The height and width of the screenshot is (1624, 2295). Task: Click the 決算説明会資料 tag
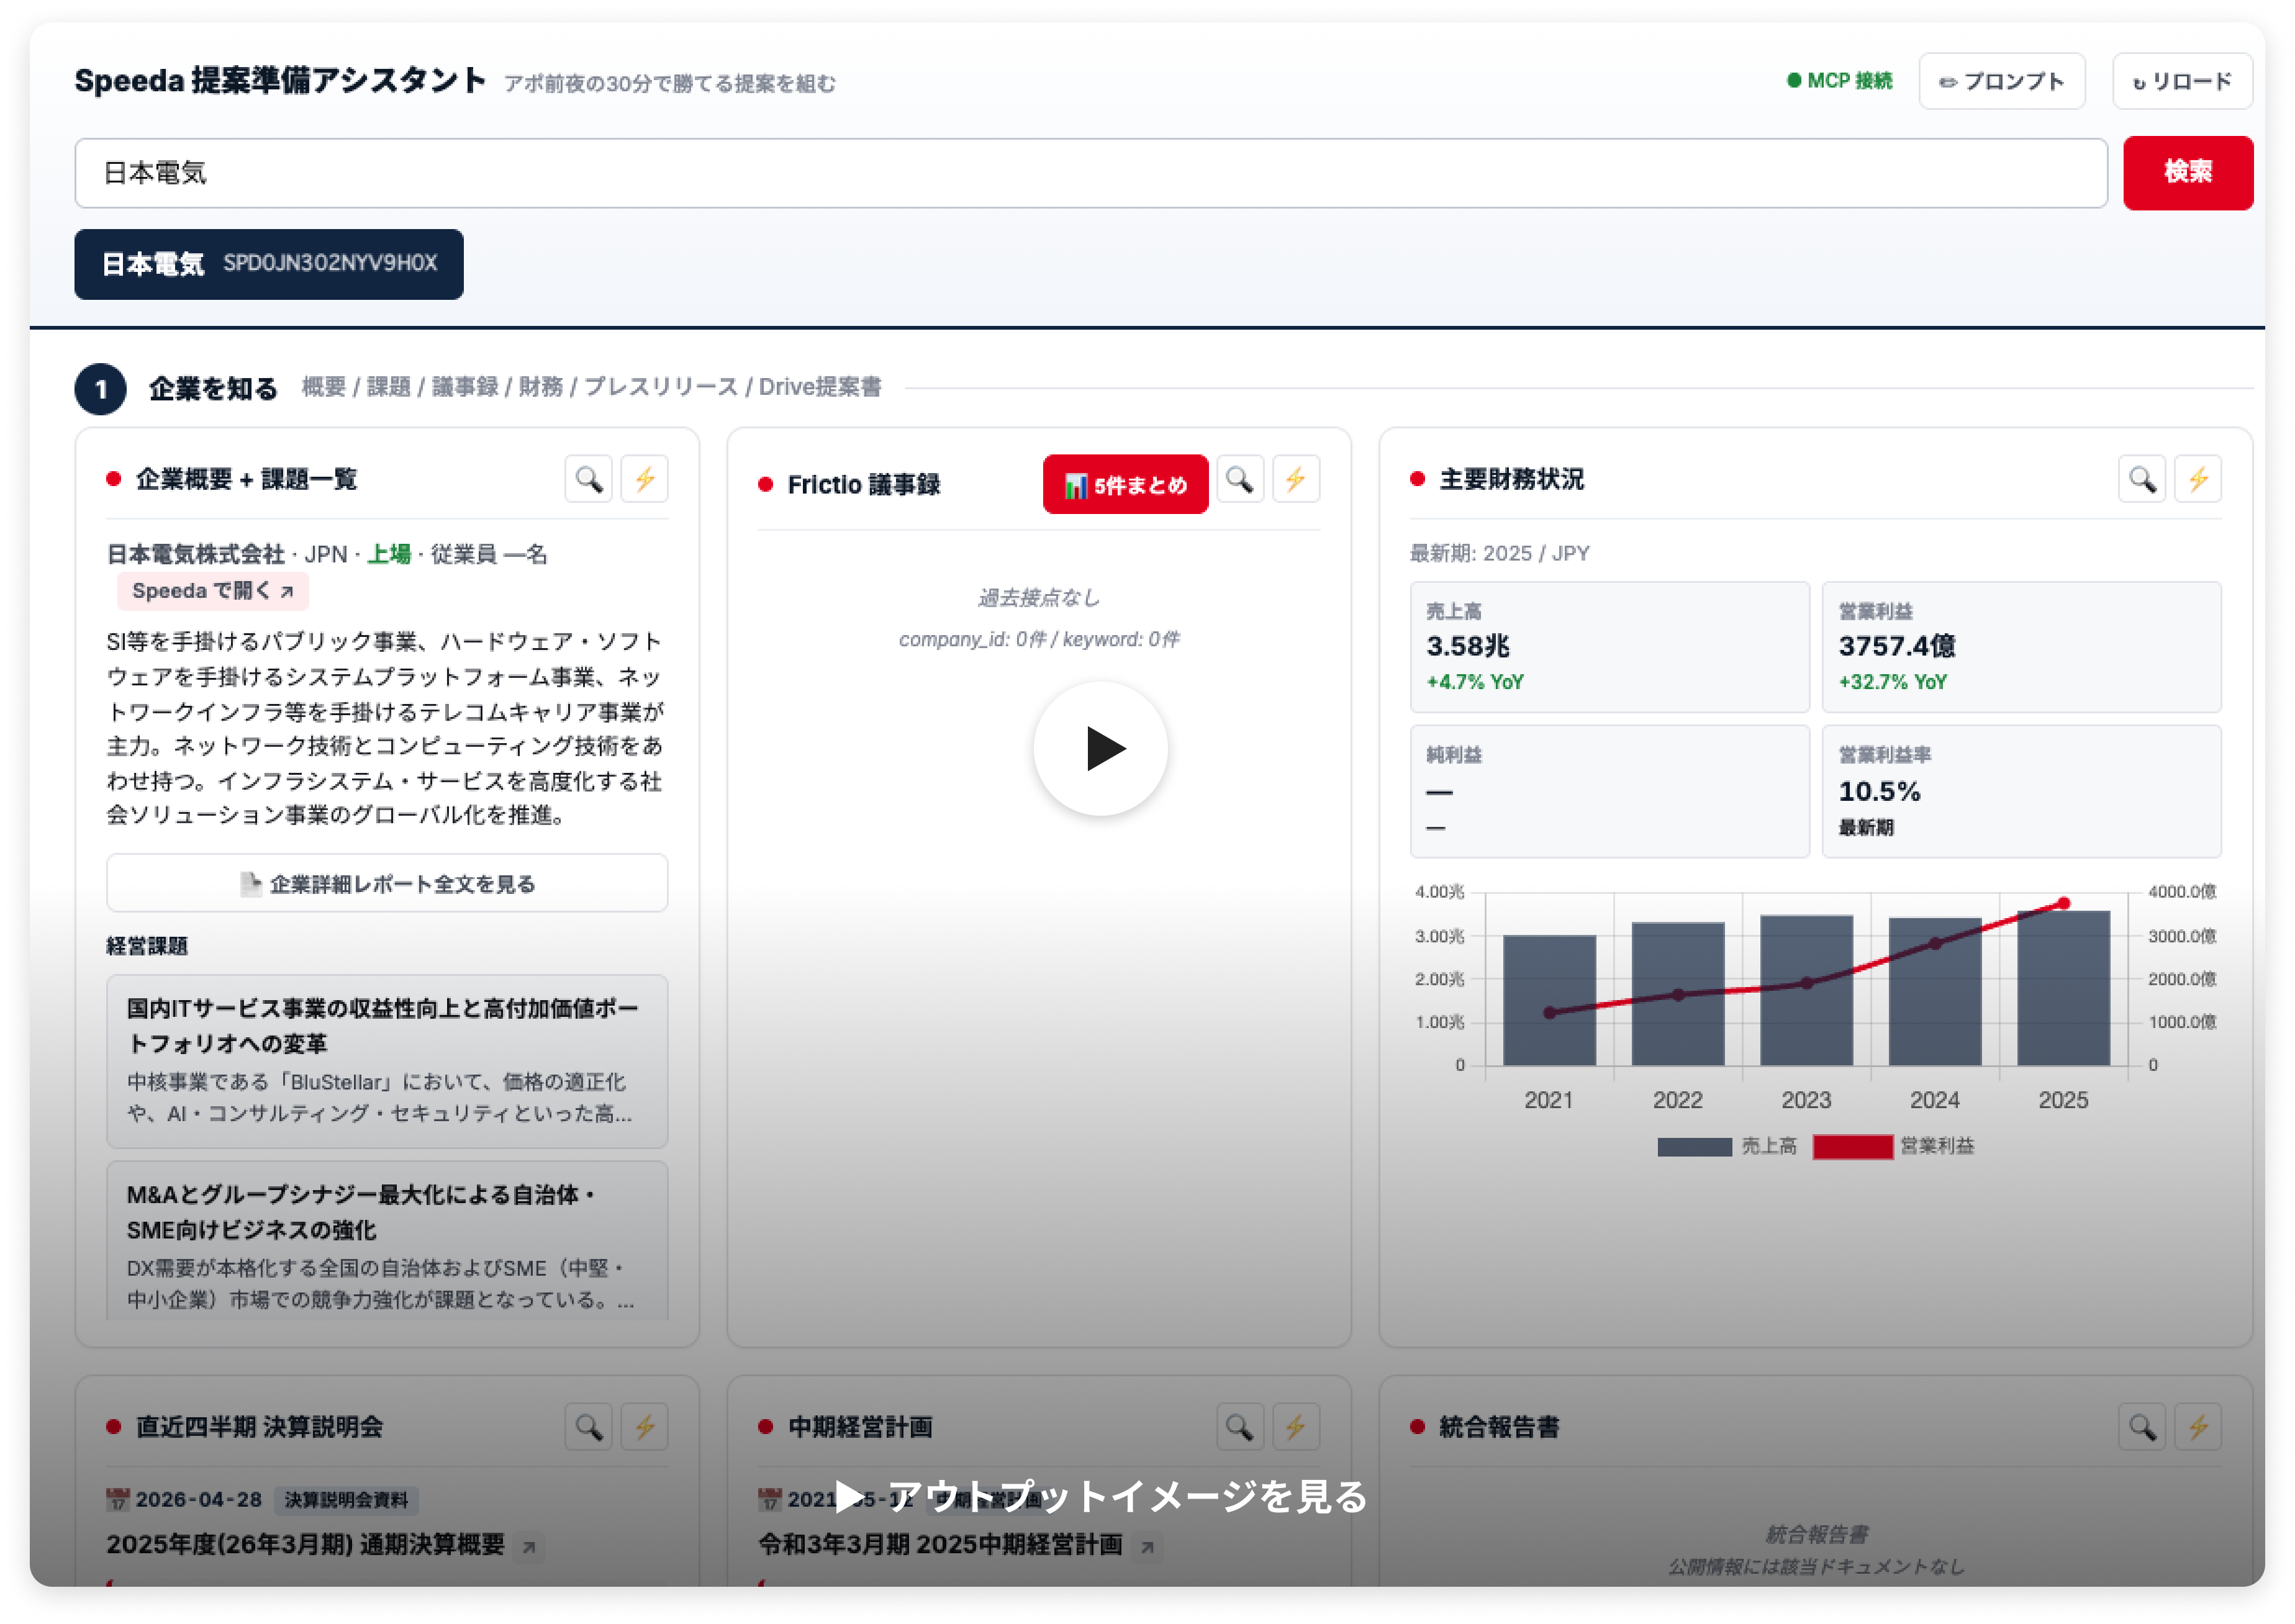tap(346, 1500)
